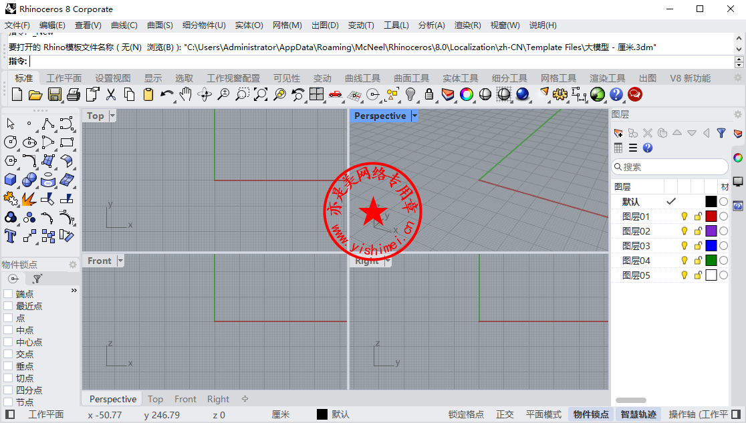Open options with the gear icon in toolbar

point(560,95)
